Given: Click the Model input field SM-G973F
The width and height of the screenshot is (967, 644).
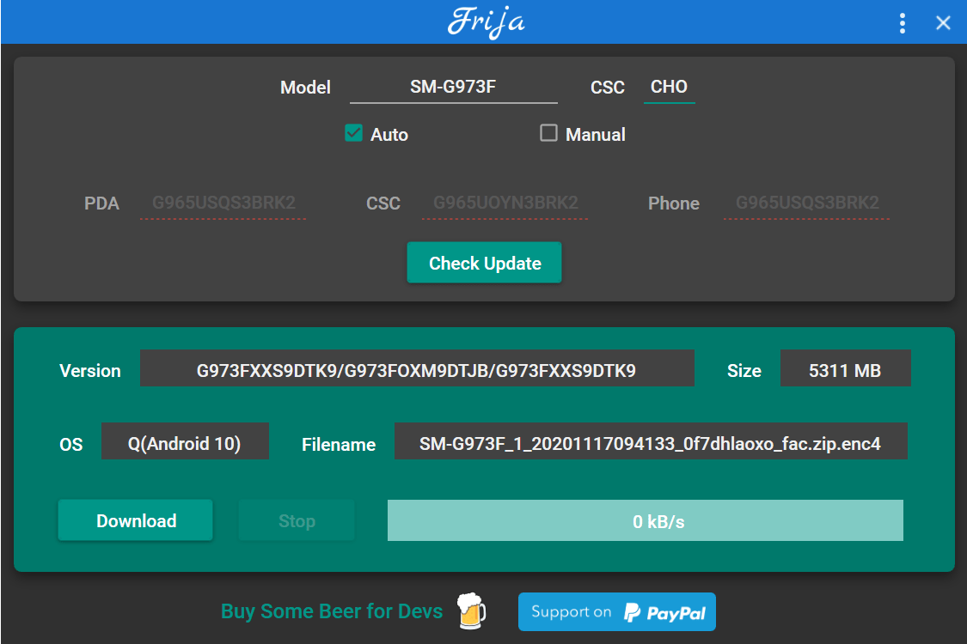Looking at the screenshot, I should click(x=453, y=87).
